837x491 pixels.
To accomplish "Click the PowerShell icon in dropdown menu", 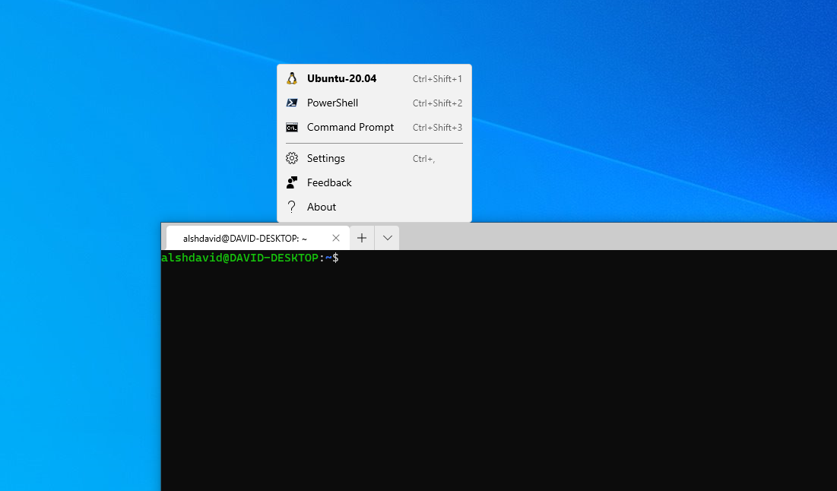I will [x=291, y=103].
